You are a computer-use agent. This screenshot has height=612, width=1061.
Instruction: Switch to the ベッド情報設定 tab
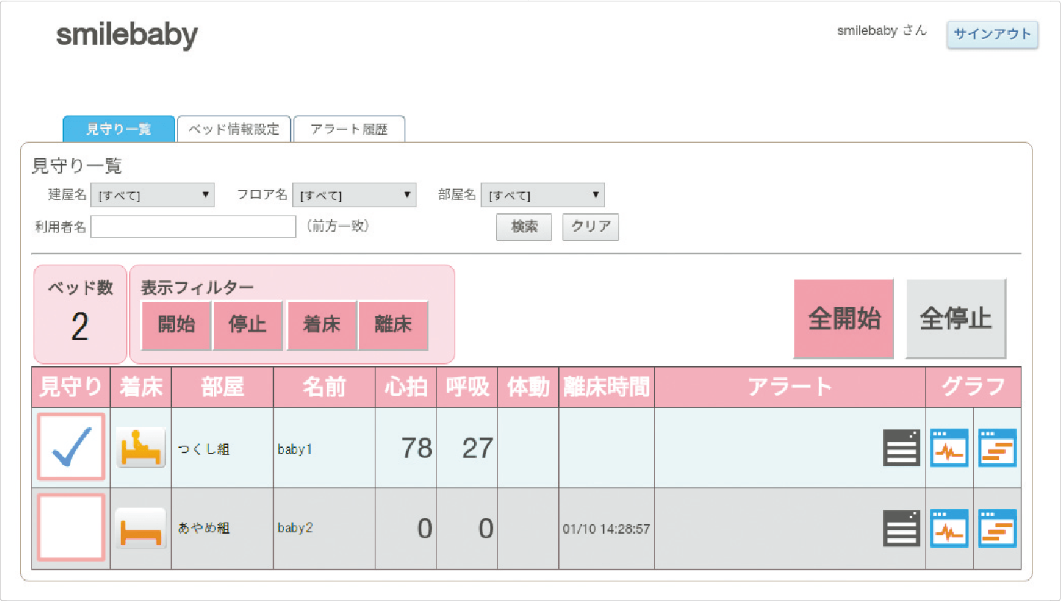234,129
